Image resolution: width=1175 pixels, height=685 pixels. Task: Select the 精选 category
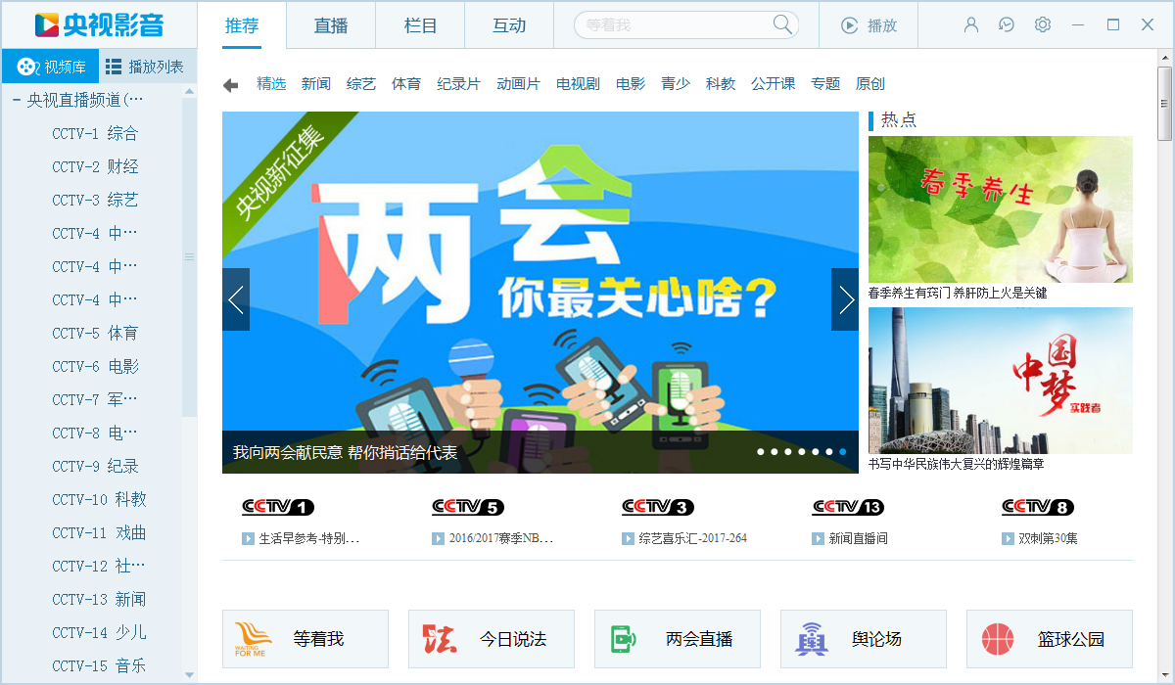pos(271,84)
